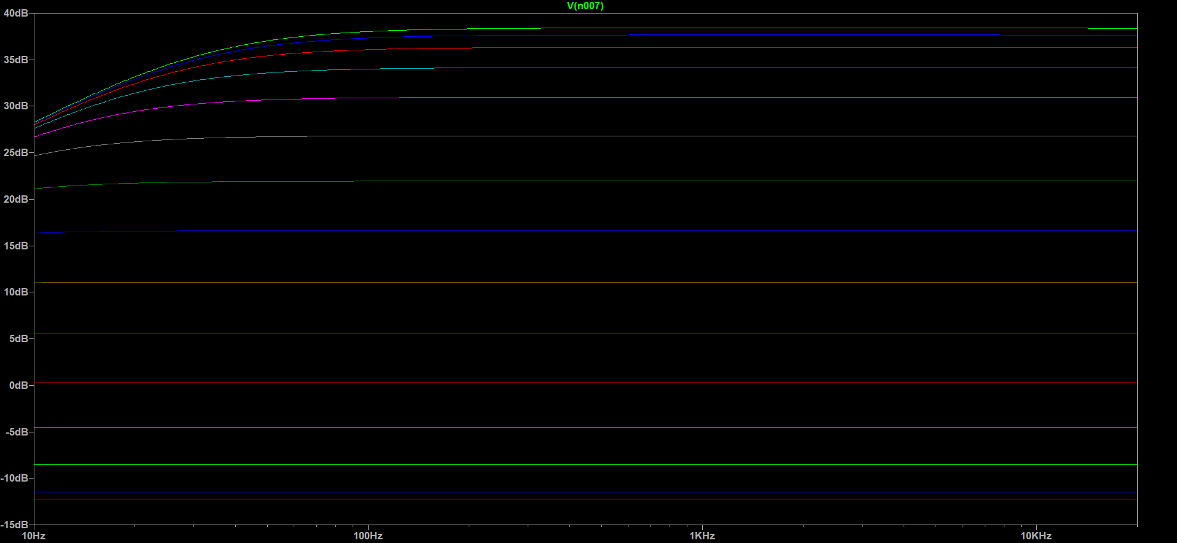Click the 100Hz frequency axis label
The height and width of the screenshot is (543, 1177).
click(x=368, y=536)
